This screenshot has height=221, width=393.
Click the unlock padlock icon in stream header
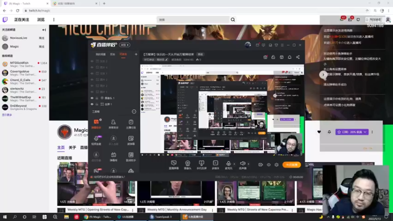click(273, 57)
